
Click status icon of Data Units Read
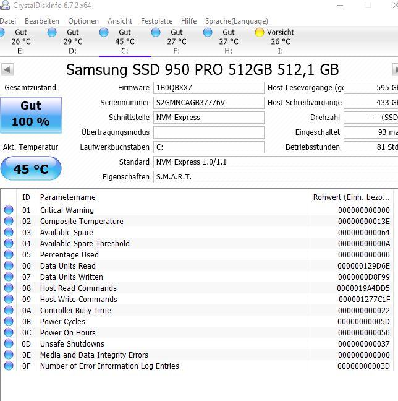coord(9,265)
